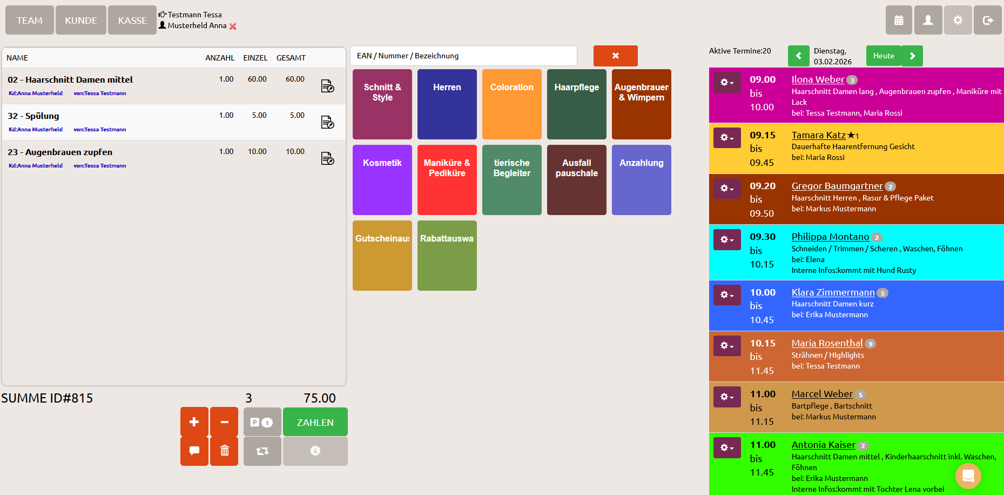Open gear dropdown for Marcel Weber appointment
The image size is (1004, 495).
pos(727,397)
